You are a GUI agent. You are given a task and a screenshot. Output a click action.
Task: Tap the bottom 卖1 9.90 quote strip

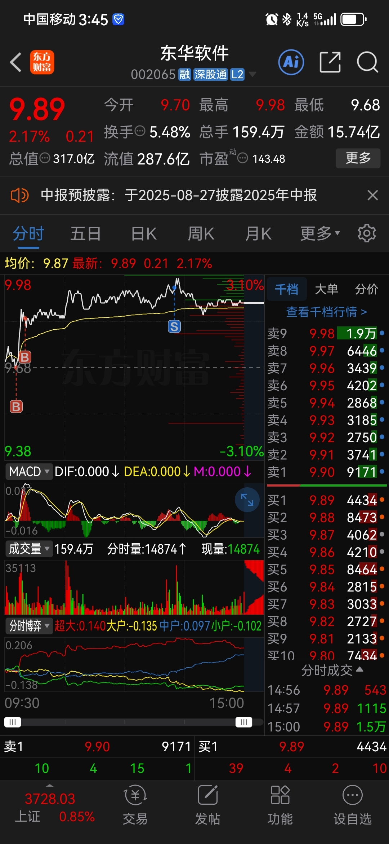click(x=97, y=747)
